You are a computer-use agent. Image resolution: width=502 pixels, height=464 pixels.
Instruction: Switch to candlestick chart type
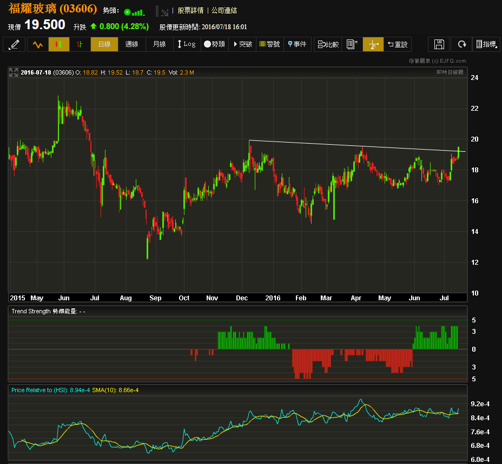(x=59, y=44)
